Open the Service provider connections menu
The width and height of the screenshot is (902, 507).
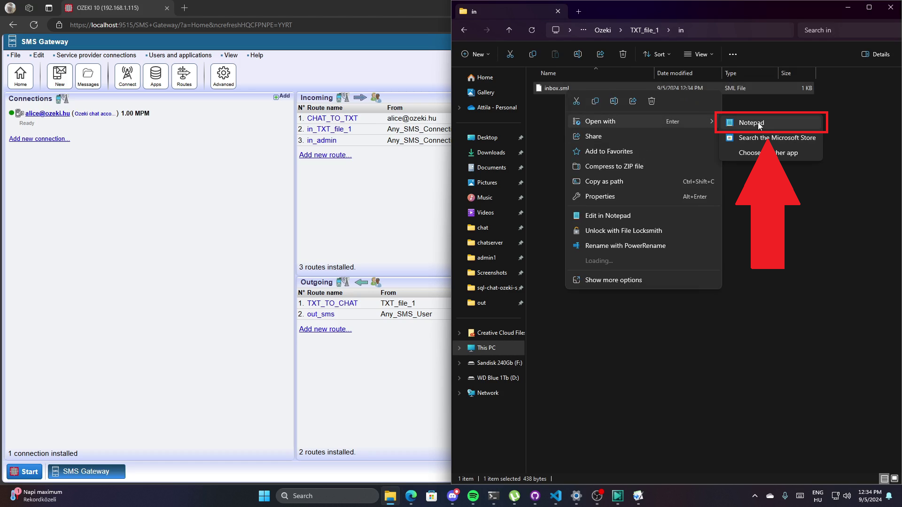point(96,55)
